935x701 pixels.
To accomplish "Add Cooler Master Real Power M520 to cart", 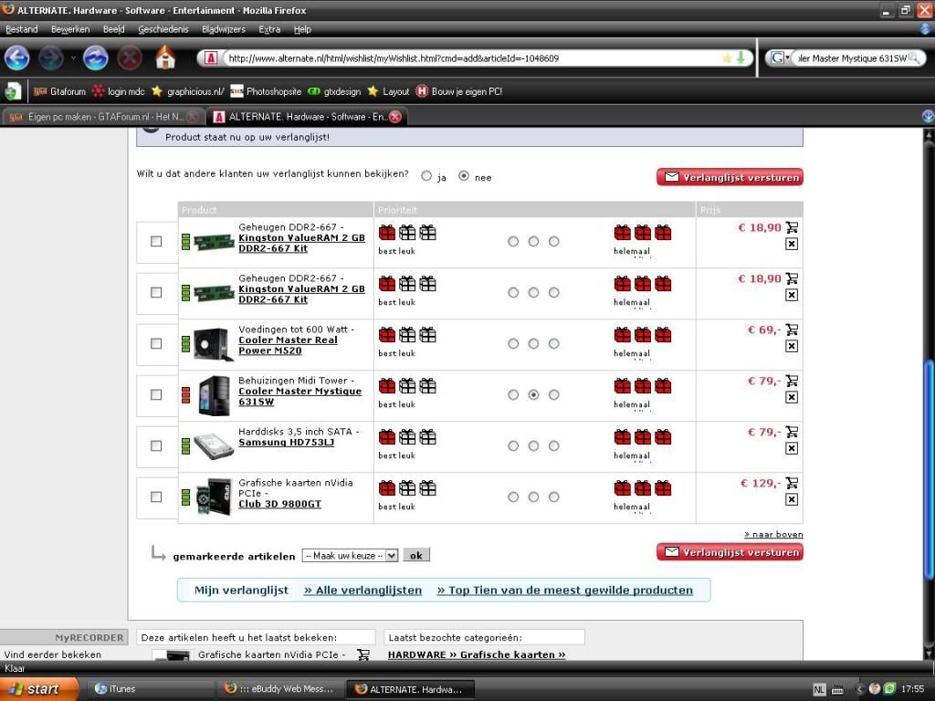I will point(792,330).
